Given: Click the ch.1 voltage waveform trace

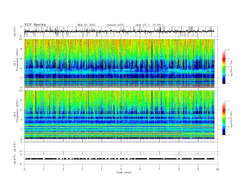Looking at the screenshot, I should (119, 31).
